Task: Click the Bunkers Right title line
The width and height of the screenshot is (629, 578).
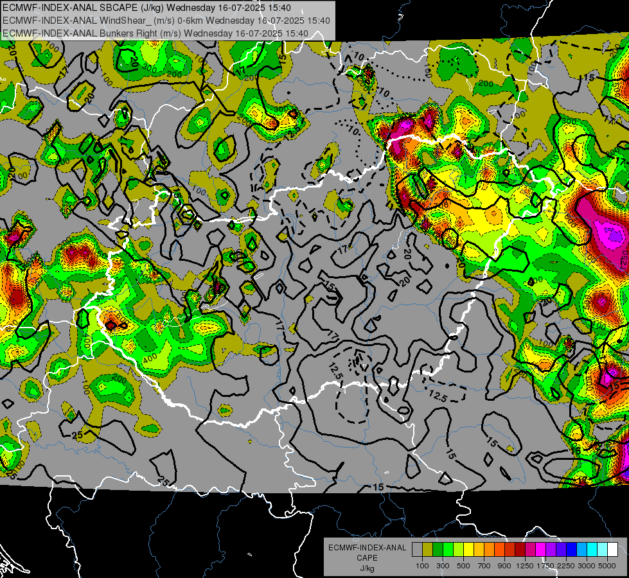Action: [x=155, y=33]
